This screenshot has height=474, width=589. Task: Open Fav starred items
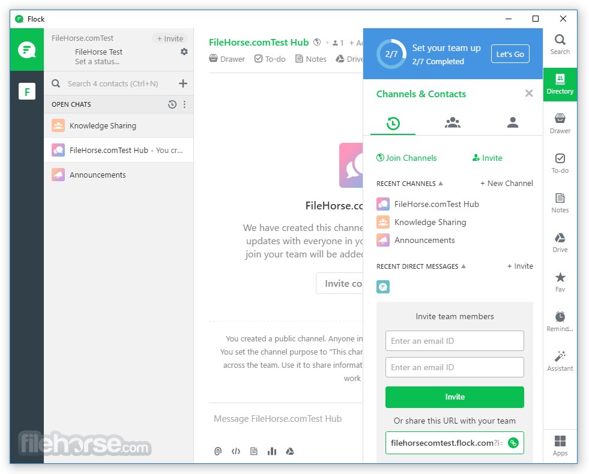(x=560, y=282)
